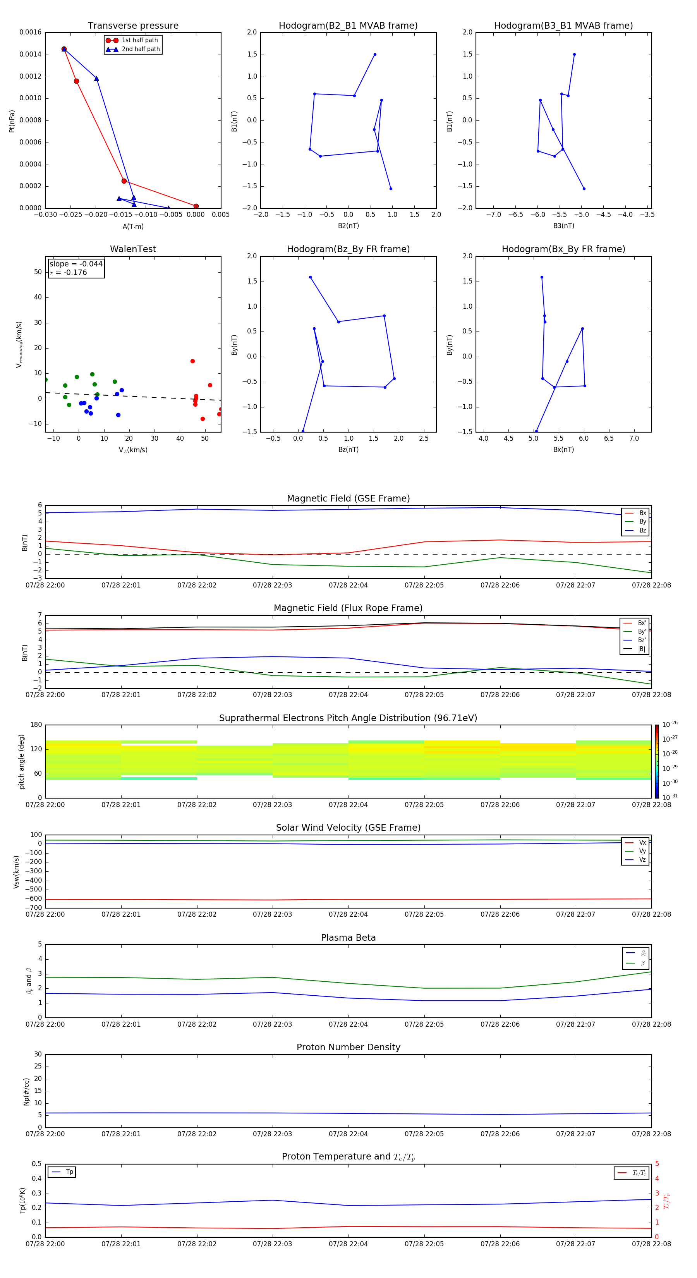The image size is (697, 1278).
Task: Select the Vz entry in velocity legend
Action: (635, 860)
